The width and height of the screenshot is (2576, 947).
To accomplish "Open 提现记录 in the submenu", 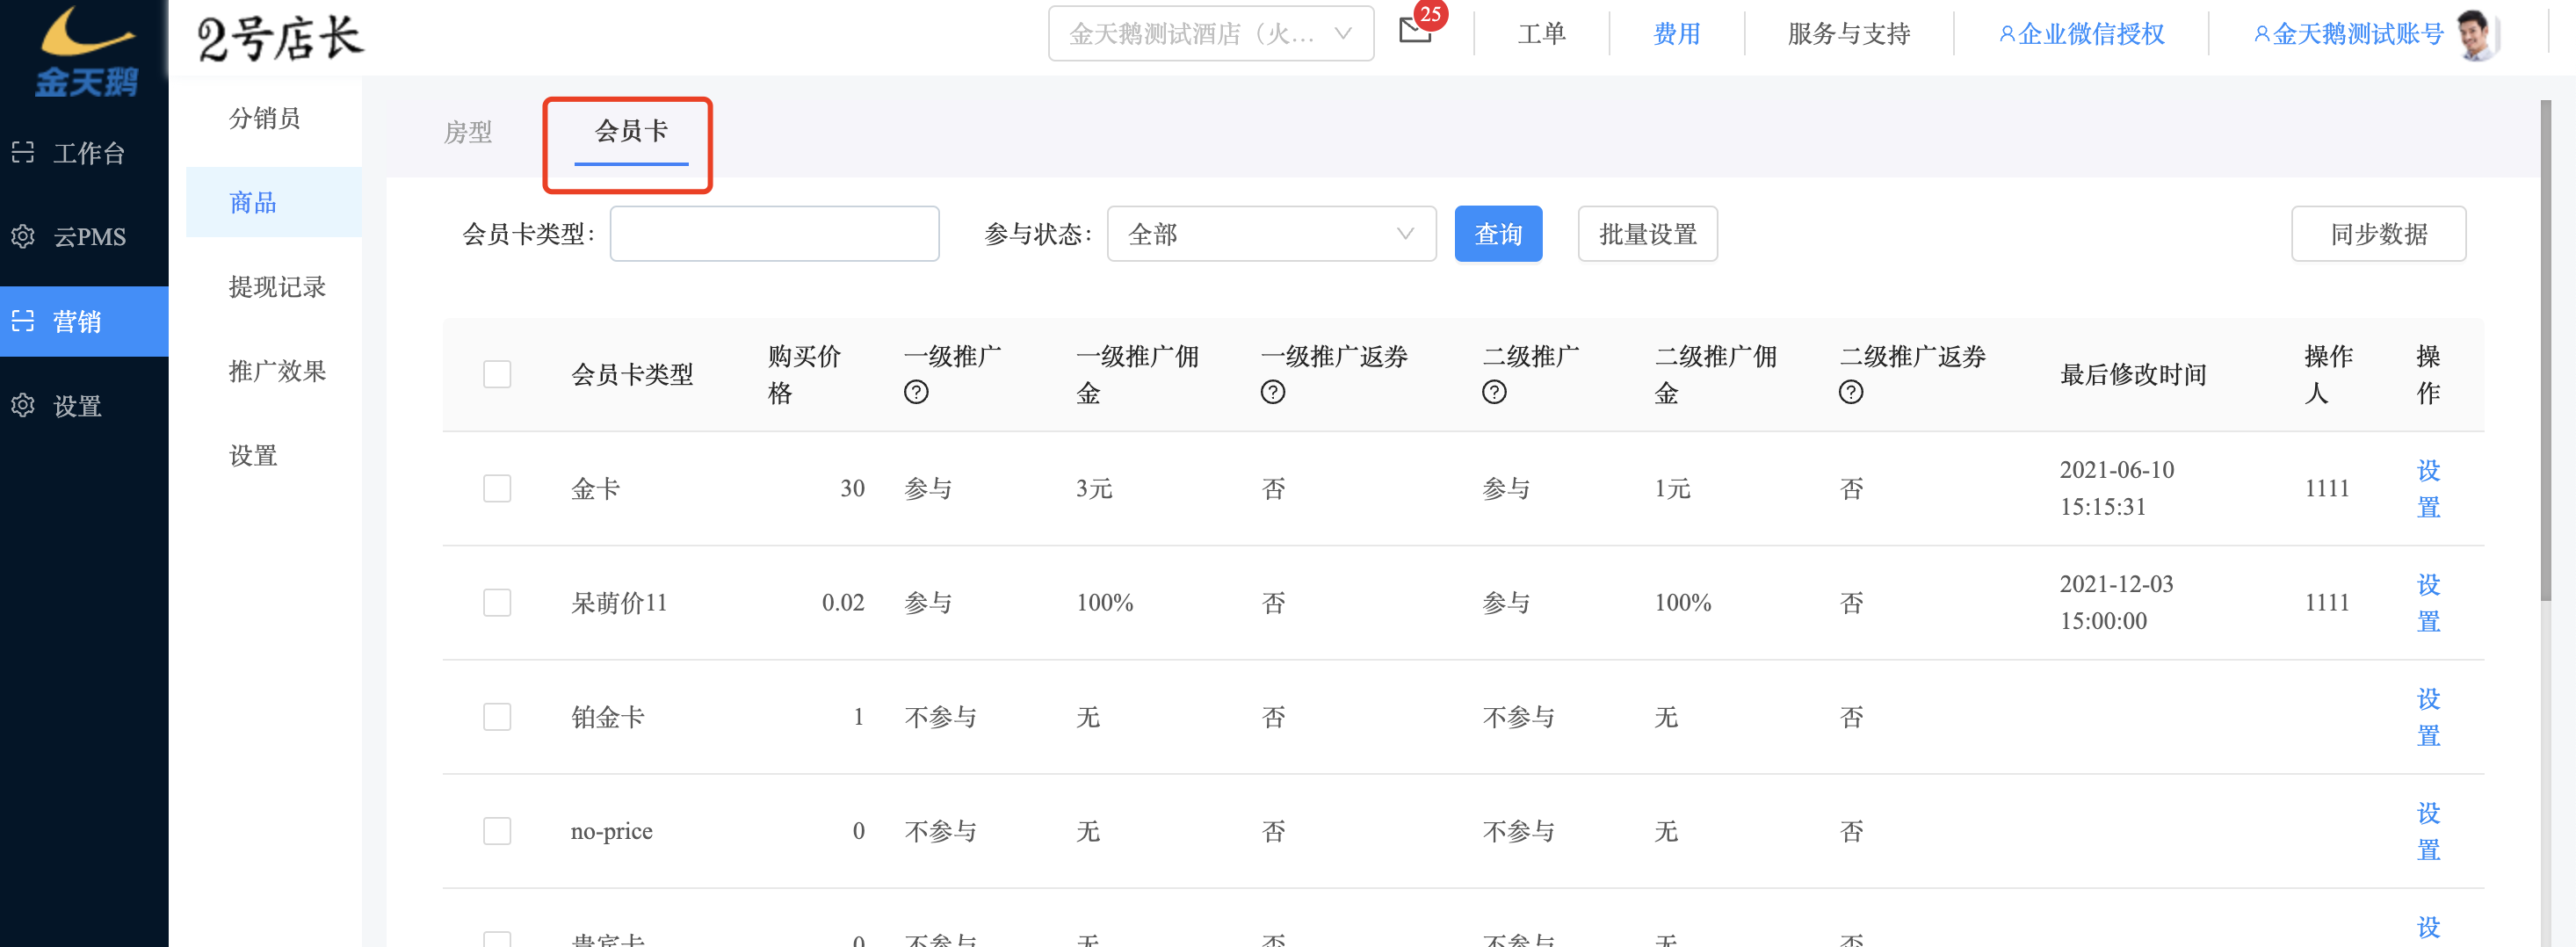I will coord(277,287).
